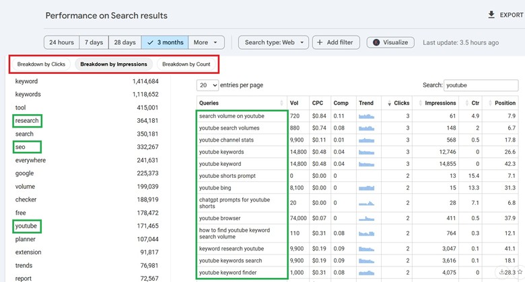
Task: Click sort arrow on Clicks column
Action: pyautogui.click(x=390, y=103)
